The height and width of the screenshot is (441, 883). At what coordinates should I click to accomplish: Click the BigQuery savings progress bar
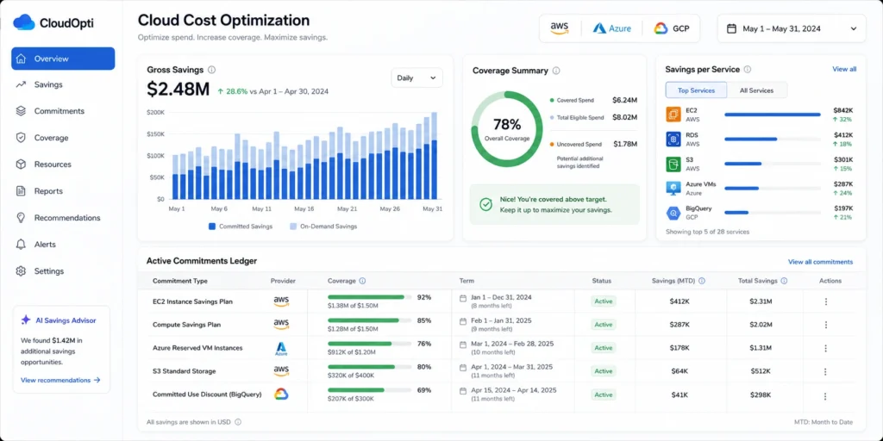click(x=772, y=213)
